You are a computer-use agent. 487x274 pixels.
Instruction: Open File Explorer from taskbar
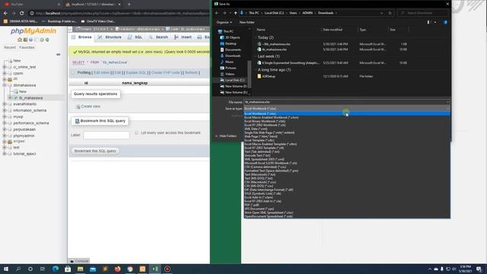(80, 269)
